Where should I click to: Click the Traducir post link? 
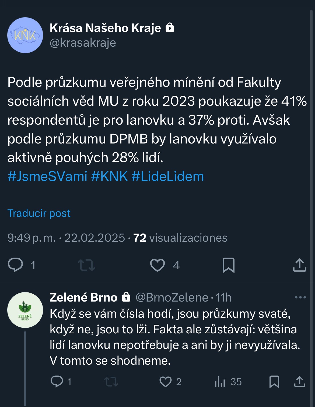[x=39, y=213]
